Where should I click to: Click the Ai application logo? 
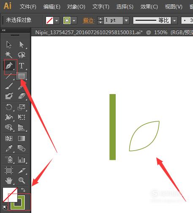click(8, 6)
